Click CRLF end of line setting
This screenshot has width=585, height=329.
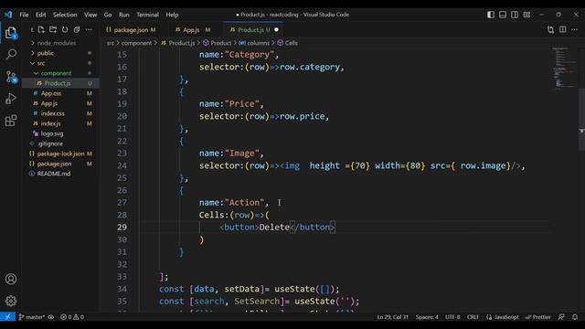[x=473, y=317]
